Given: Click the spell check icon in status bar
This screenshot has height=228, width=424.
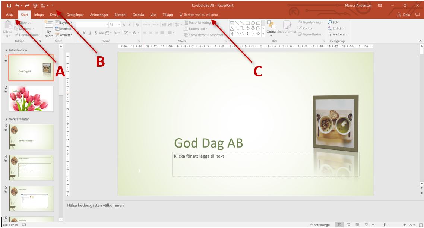Looking at the screenshot, I should (x=24, y=225).
